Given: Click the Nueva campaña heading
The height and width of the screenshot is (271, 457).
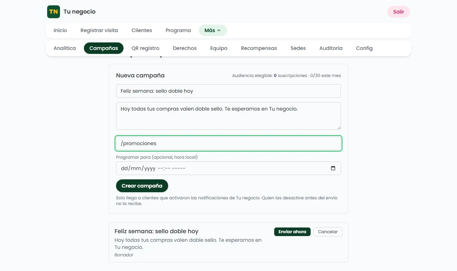Looking at the screenshot, I should [140, 76].
